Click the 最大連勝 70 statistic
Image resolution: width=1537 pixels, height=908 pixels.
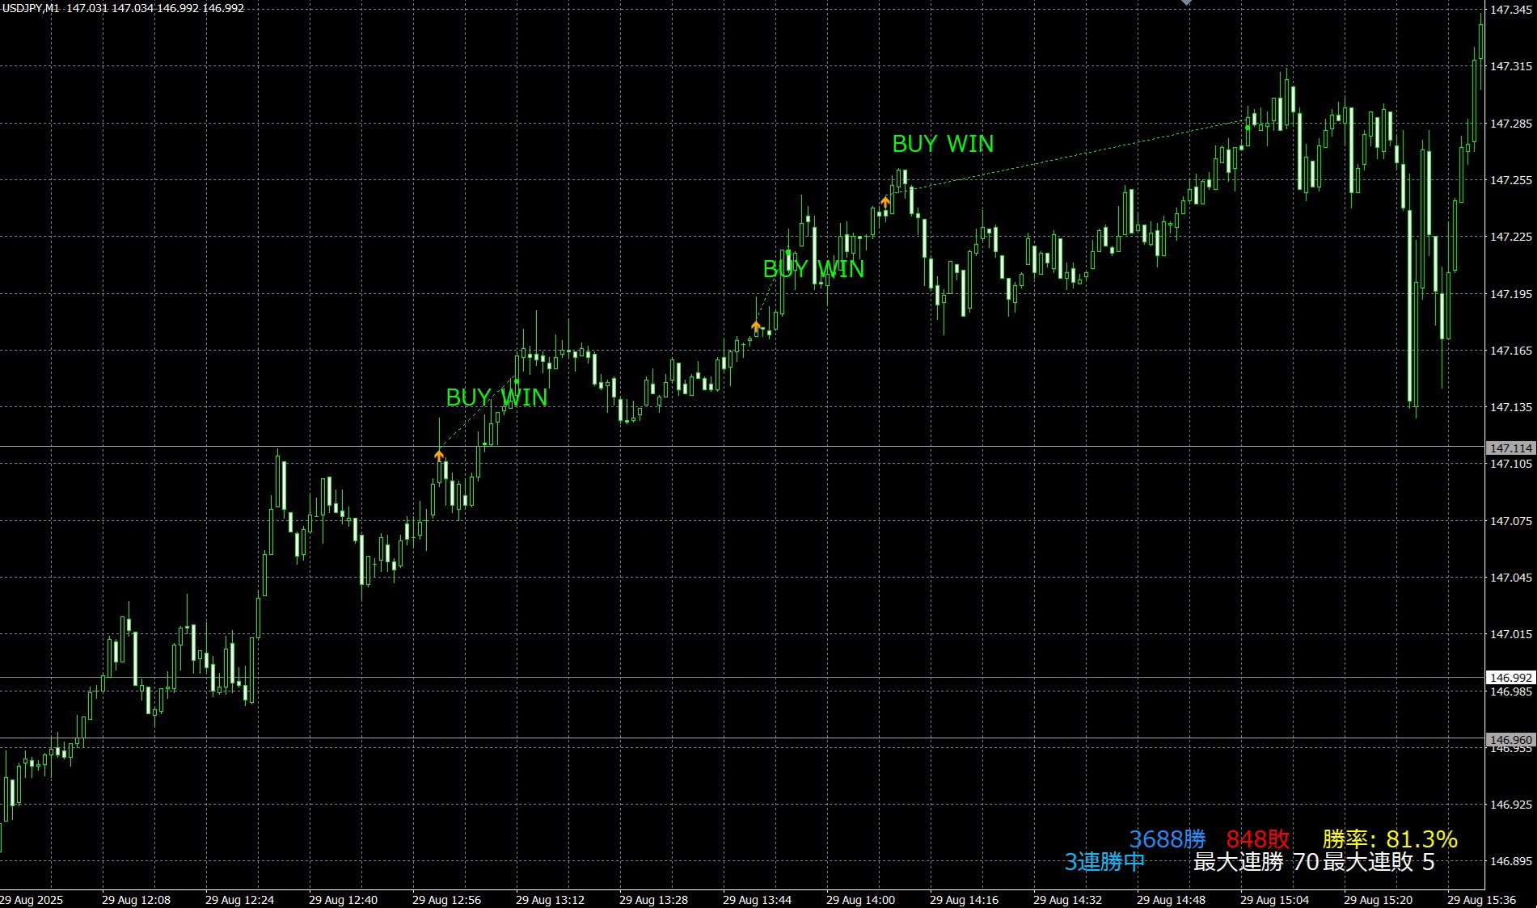[x=1256, y=862]
